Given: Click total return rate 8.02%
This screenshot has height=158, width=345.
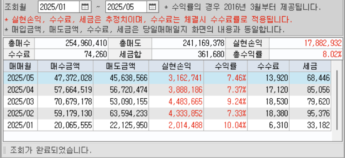Looking at the screenshot, I should point(332,54).
